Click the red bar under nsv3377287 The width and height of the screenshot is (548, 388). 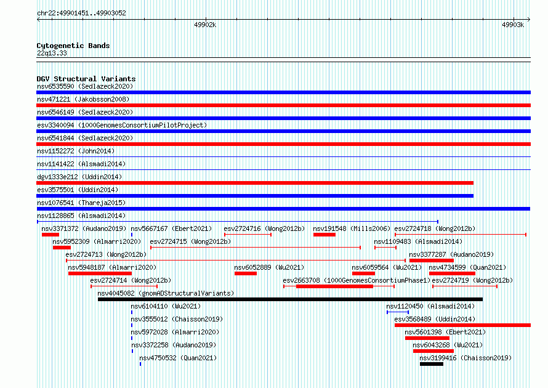point(432,261)
